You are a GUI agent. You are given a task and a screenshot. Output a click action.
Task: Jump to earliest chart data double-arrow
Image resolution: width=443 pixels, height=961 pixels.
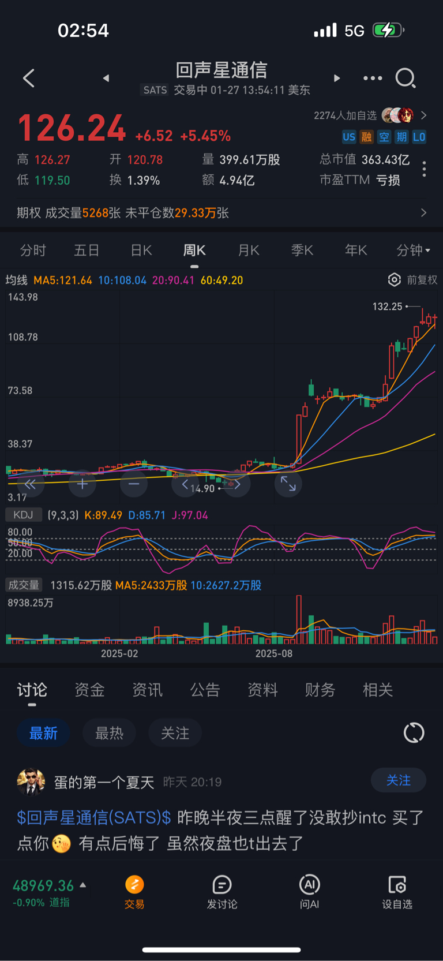point(31,484)
